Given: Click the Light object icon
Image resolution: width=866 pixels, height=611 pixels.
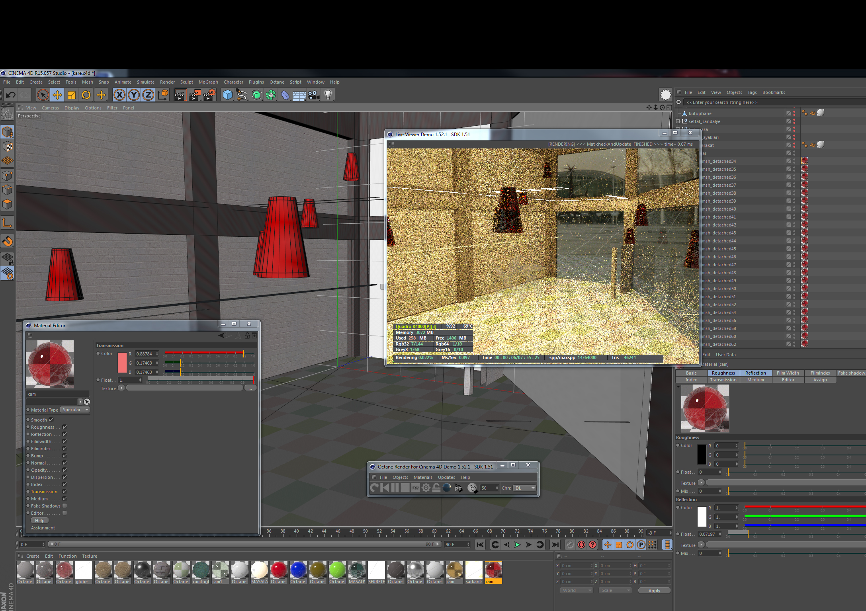Looking at the screenshot, I should (x=328, y=95).
